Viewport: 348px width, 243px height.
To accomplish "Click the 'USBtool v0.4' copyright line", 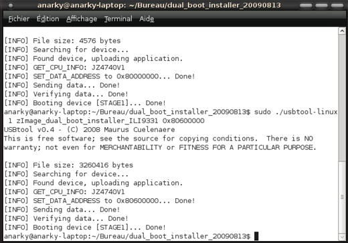I will (x=90, y=130).
